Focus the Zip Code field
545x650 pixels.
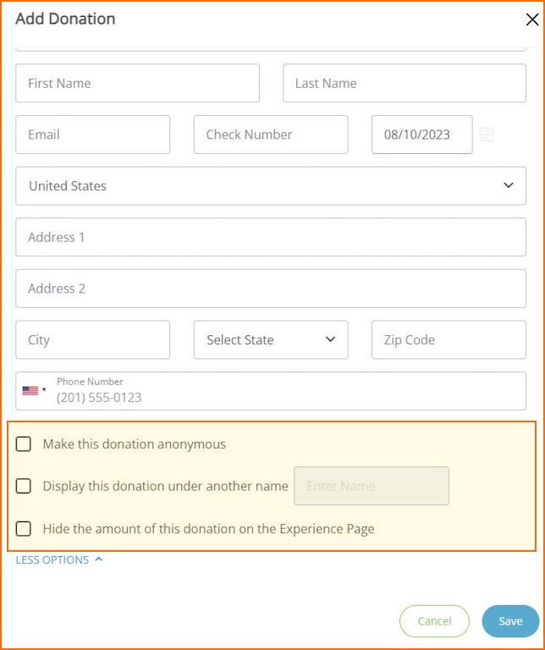[449, 339]
